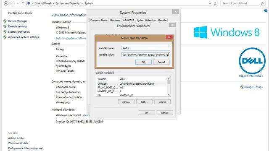Open the Dell Support Information link
The height and width of the screenshot is (151, 269).
click(251, 76)
